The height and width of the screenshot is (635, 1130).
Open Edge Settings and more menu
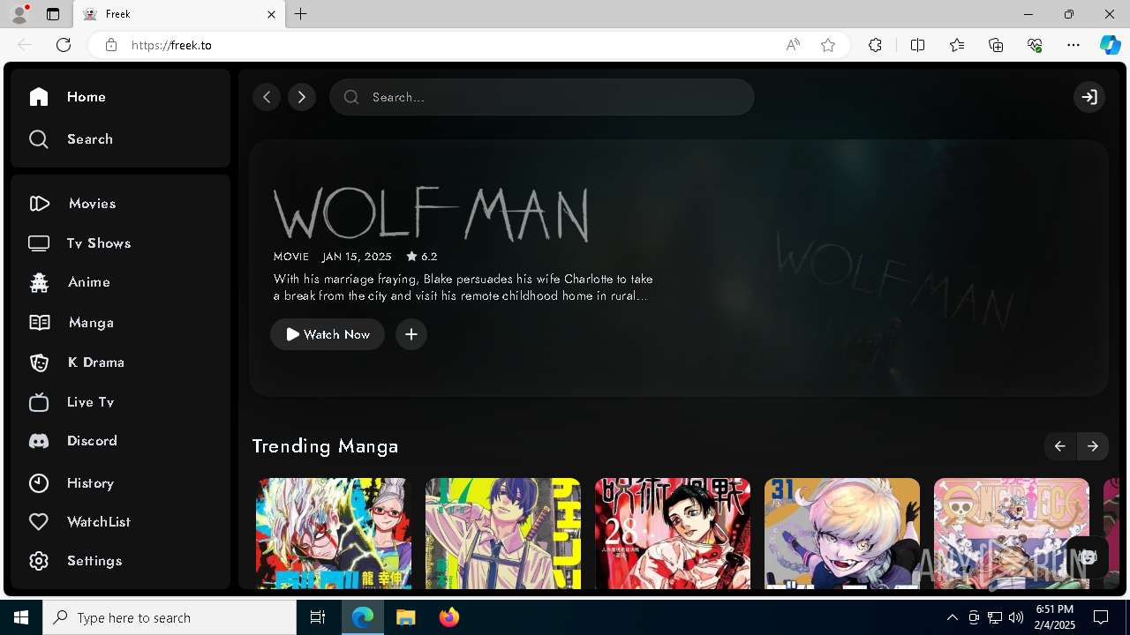coord(1073,45)
